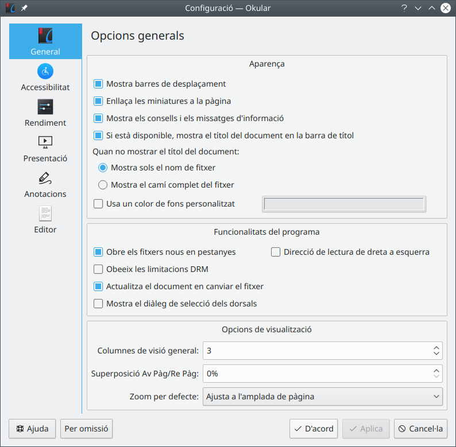The width and height of the screenshot is (456, 447).
Task: Open the Accessibilitat settings icon
Action: (45, 71)
